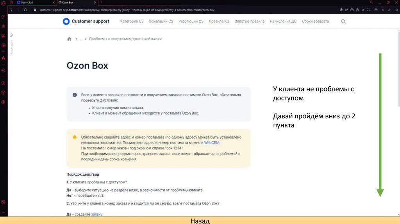Click the Customer support logo
The width and height of the screenshot is (400, 224).
point(86,21)
